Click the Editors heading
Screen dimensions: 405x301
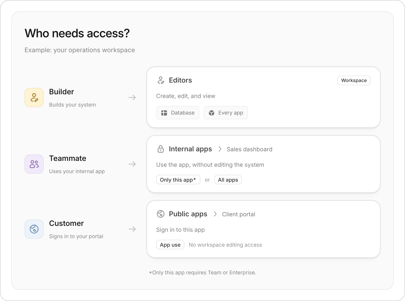(x=180, y=80)
